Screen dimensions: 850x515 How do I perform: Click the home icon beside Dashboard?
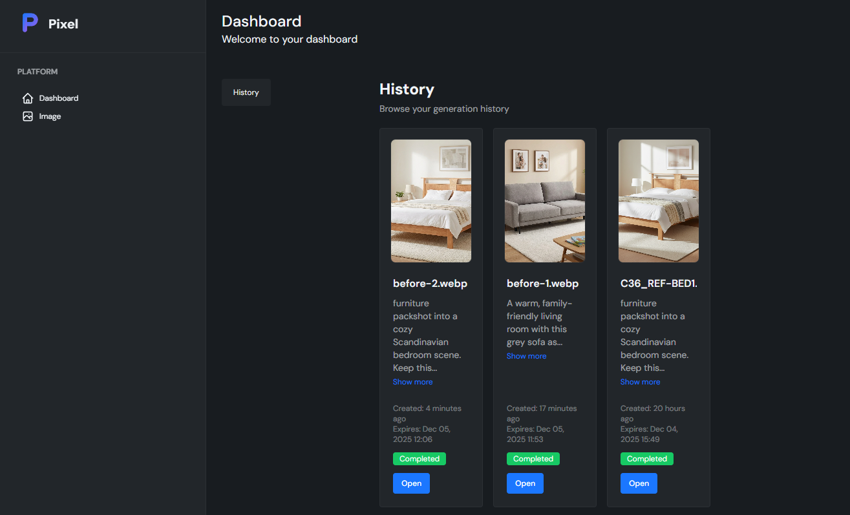[27, 98]
